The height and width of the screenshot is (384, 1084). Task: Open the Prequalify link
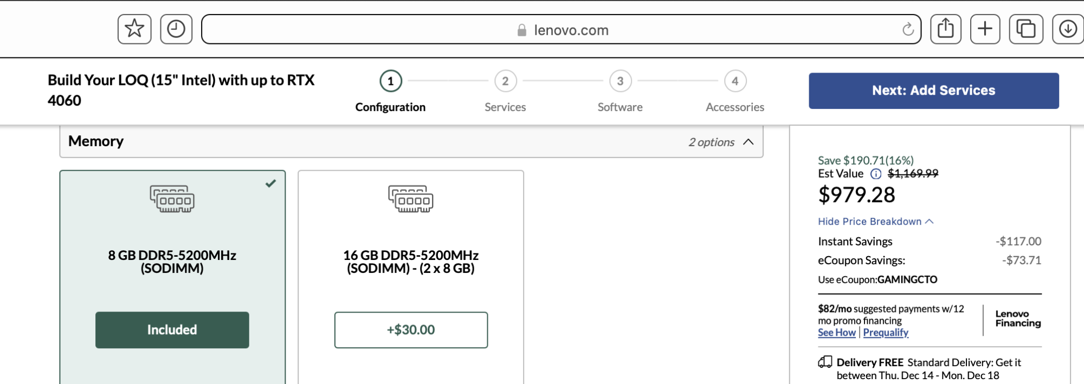point(886,333)
